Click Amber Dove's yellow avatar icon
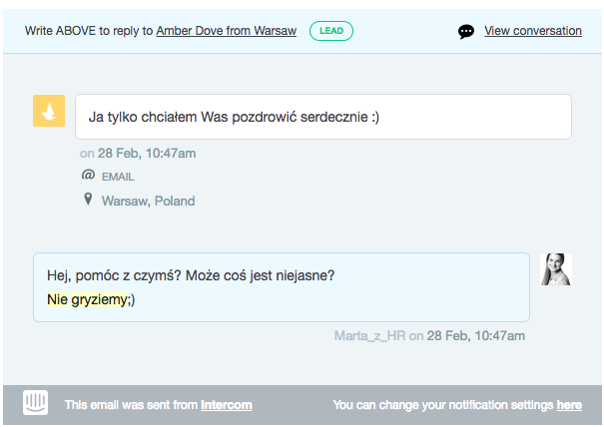The height and width of the screenshot is (427, 604). (x=49, y=112)
